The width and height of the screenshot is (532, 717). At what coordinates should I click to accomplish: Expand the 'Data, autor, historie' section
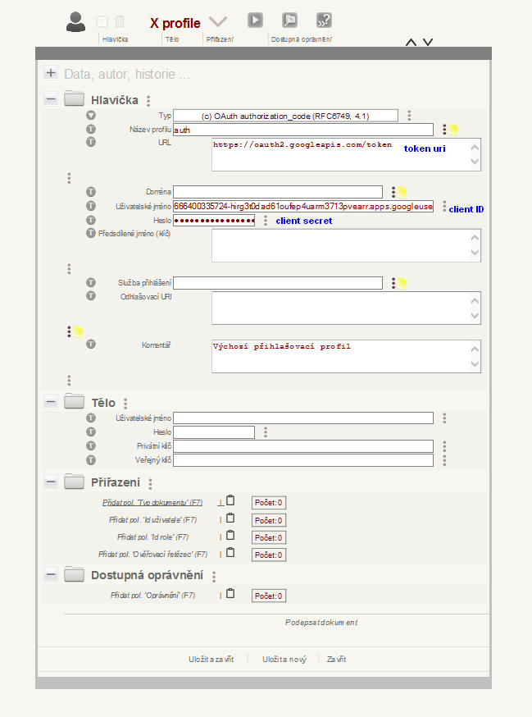[x=51, y=73]
